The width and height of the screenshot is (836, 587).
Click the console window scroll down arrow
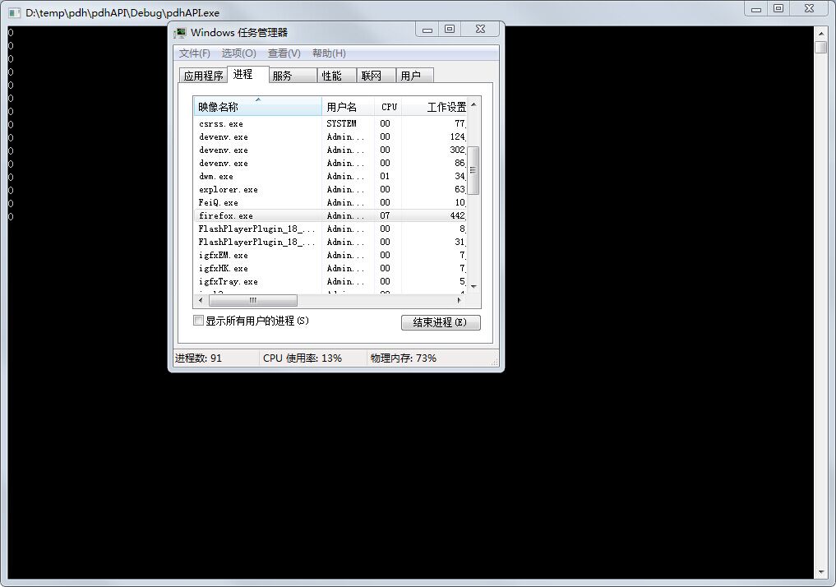821,572
